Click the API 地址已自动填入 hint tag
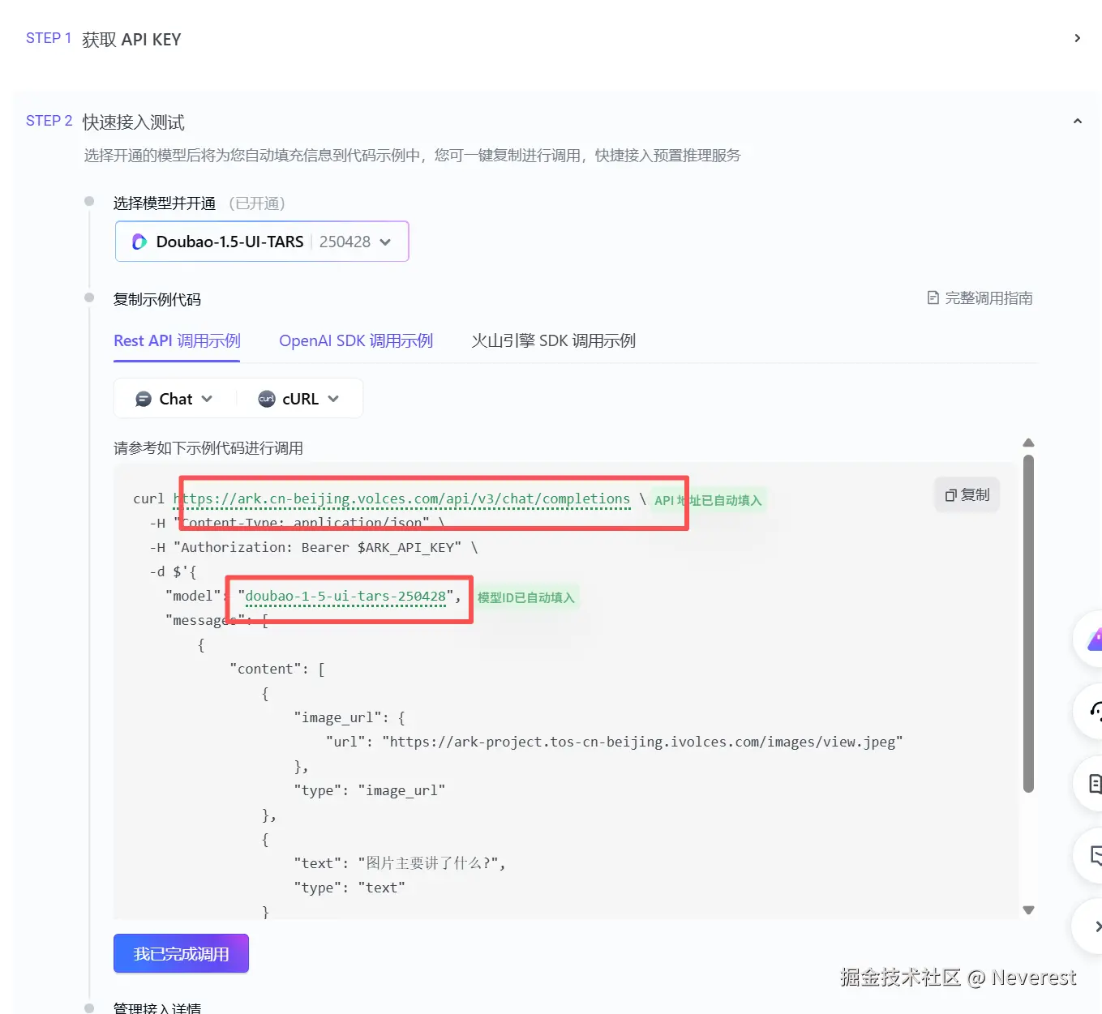This screenshot has width=1102, height=1014. (x=708, y=500)
